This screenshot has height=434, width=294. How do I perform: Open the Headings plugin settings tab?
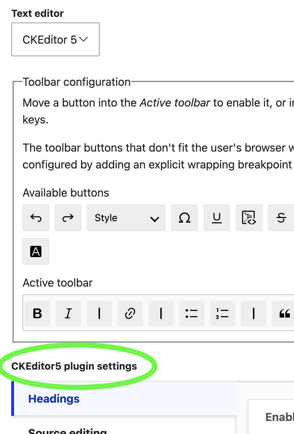coord(54,399)
